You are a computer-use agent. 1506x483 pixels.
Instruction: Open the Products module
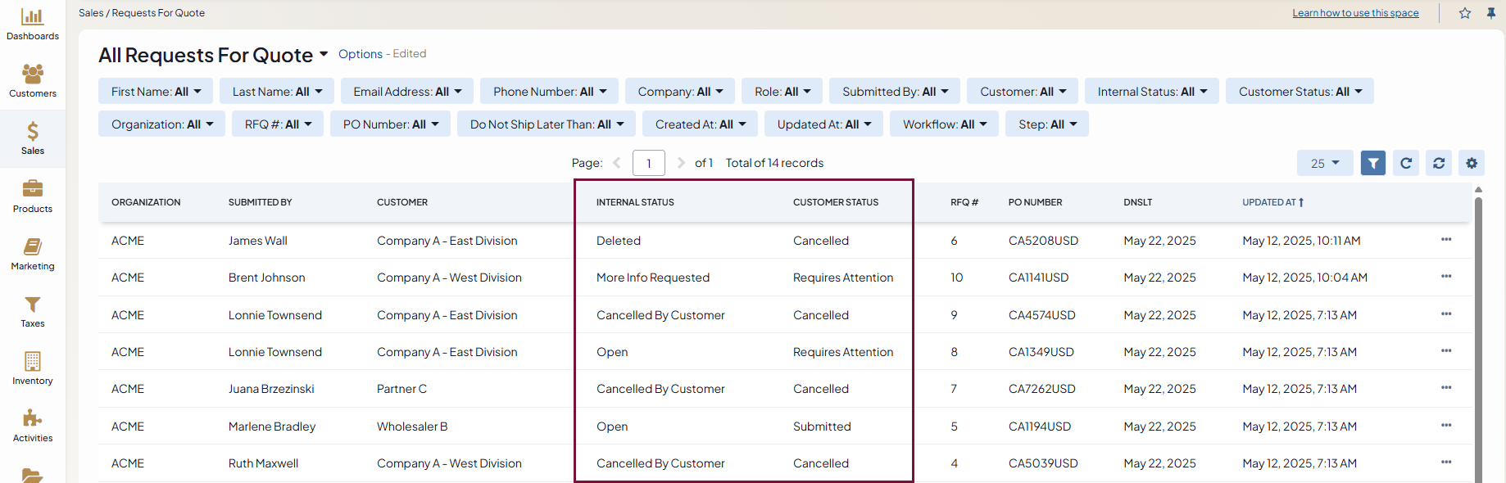33,196
